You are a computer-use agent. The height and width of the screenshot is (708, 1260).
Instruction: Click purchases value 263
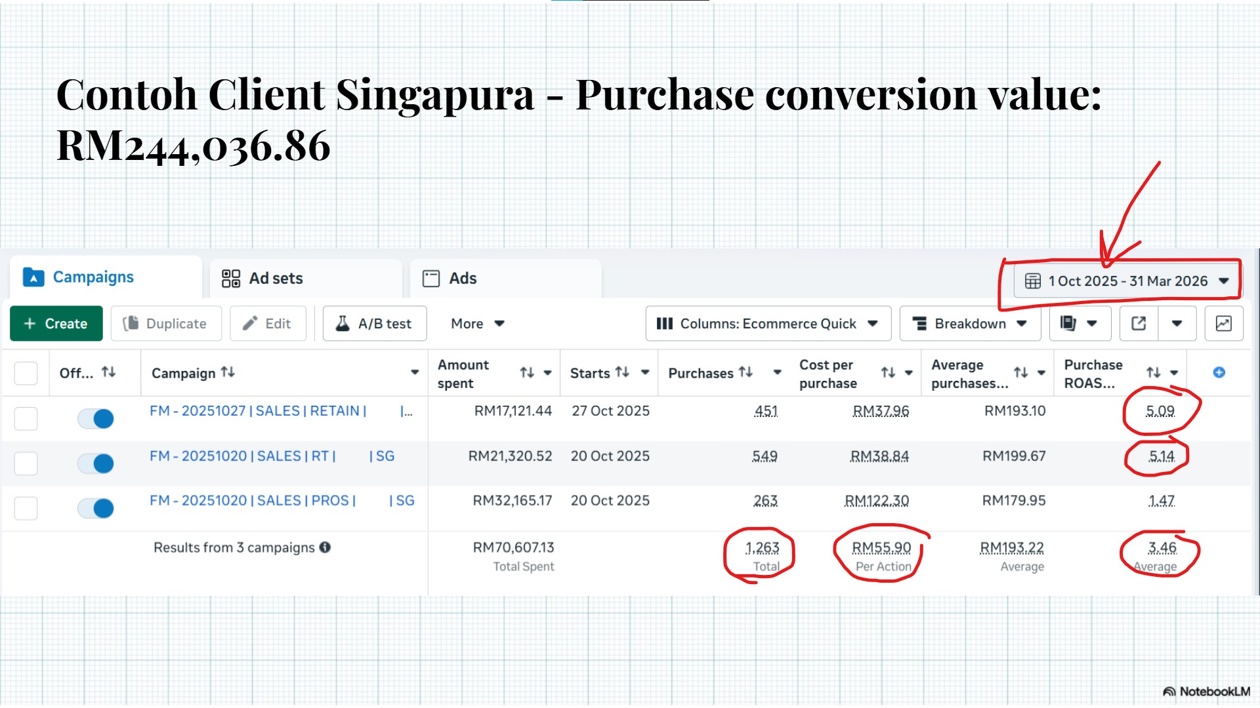click(765, 501)
